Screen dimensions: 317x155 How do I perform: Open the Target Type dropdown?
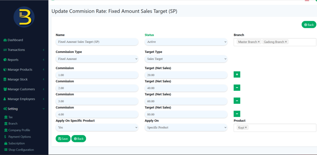(186, 59)
